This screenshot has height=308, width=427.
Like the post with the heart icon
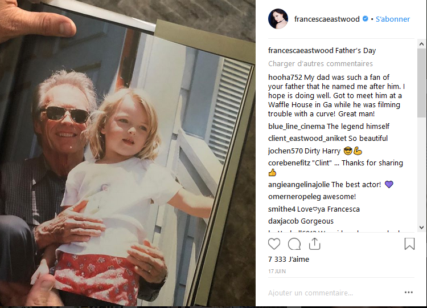274,244
